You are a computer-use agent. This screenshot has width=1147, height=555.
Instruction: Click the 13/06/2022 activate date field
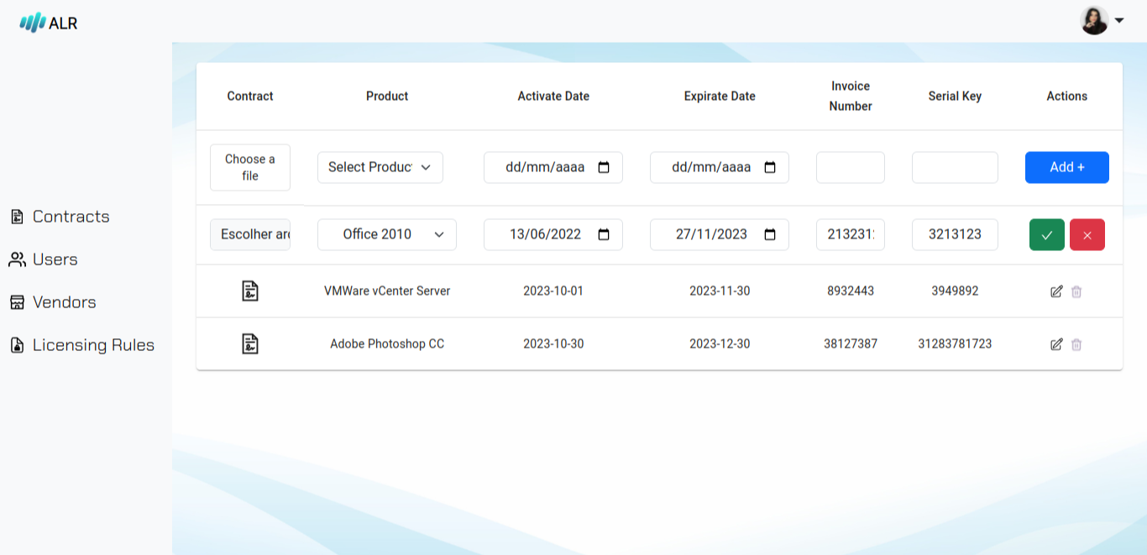click(x=553, y=234)
